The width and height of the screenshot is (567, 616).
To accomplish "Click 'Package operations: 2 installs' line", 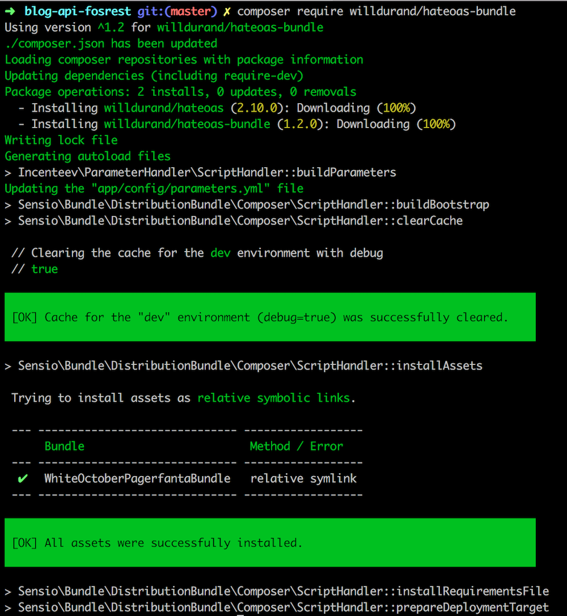I will pyautogui.click(x=180, y=92).
